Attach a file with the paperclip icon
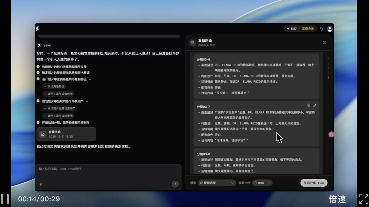 pos(41,184)
